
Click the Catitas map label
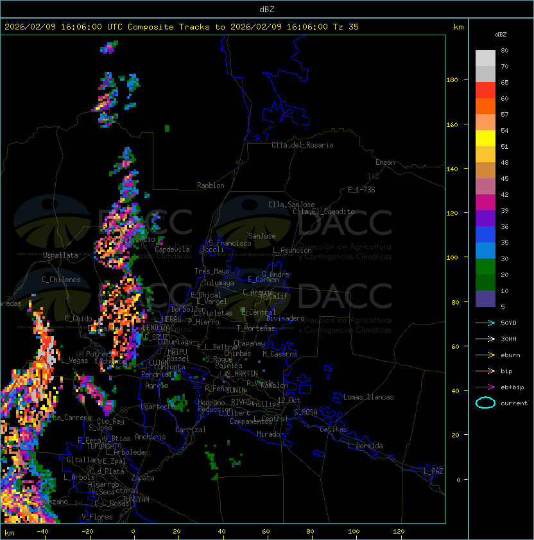tap(333, 429)
